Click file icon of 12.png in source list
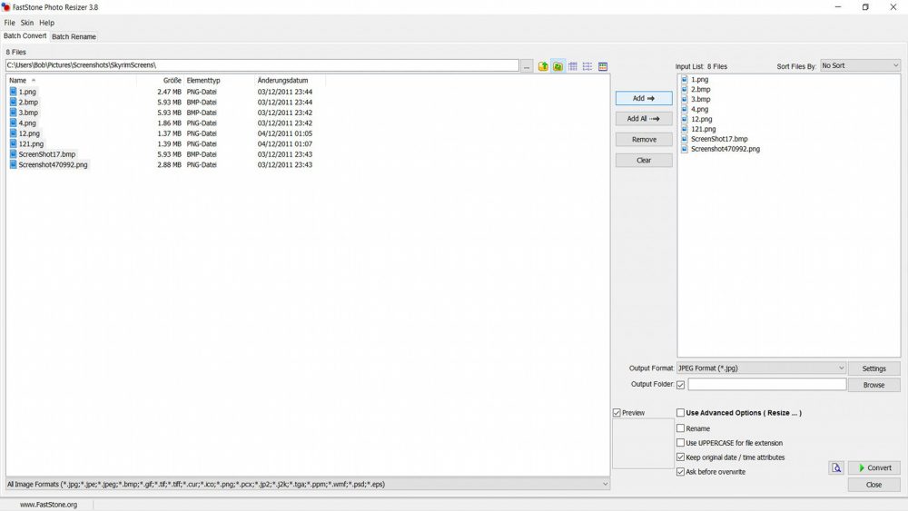 tap(13, 133)
